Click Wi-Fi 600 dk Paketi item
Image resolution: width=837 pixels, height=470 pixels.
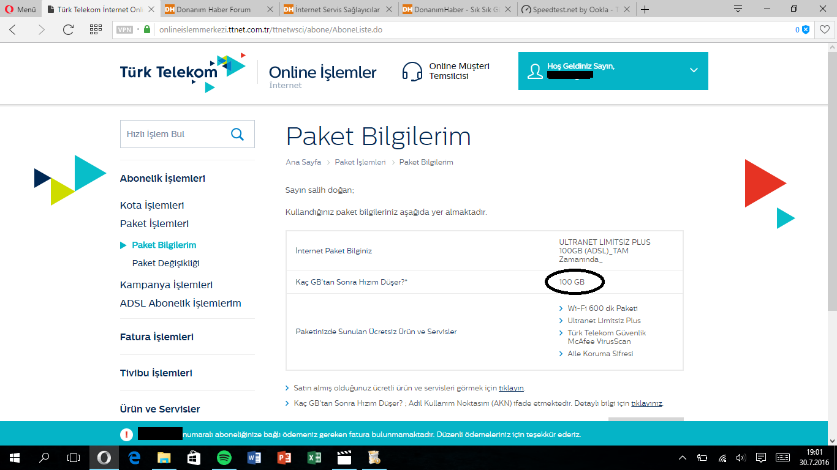coord(602,308)
